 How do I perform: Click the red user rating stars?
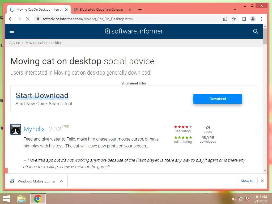click(x=183, y=127)
